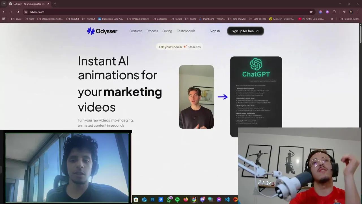Open a new tab with the plus button
Screen dimensions: 362x204
coord(55,4)
